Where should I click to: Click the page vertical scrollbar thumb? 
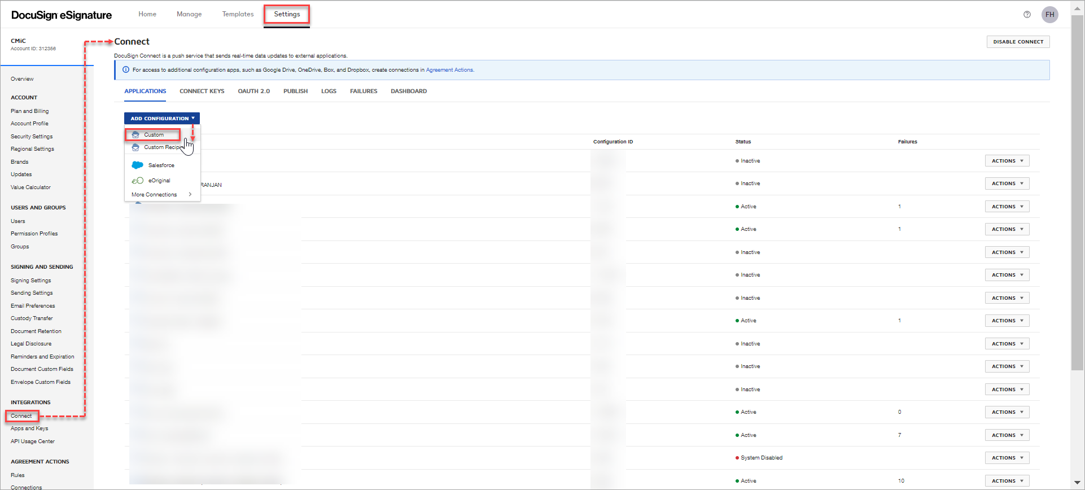pyautogui.click(x=1078, y=192)
